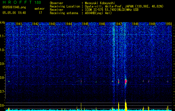Click the 1944 time marker
The width and height of the screenshot is (175, 111).
coord(69,24)
